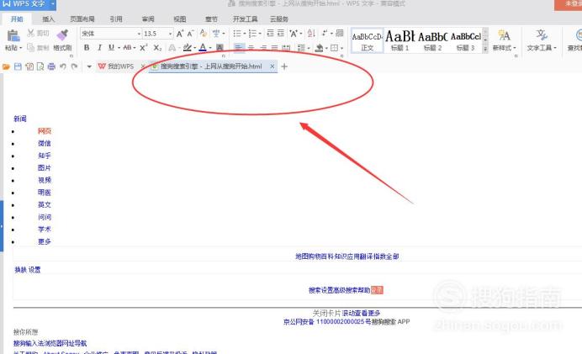Click the 知乎 link in the list
The image size is (582, 354).
coord(45,156)
